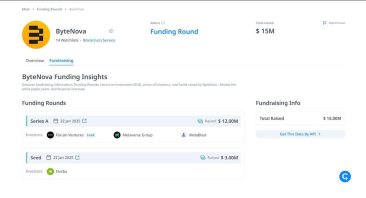The width and height of the screenshot is (366, 198).
Task: Click the ByteNova logo avatar
Action: pyautogui.click(x=36, y=35)
